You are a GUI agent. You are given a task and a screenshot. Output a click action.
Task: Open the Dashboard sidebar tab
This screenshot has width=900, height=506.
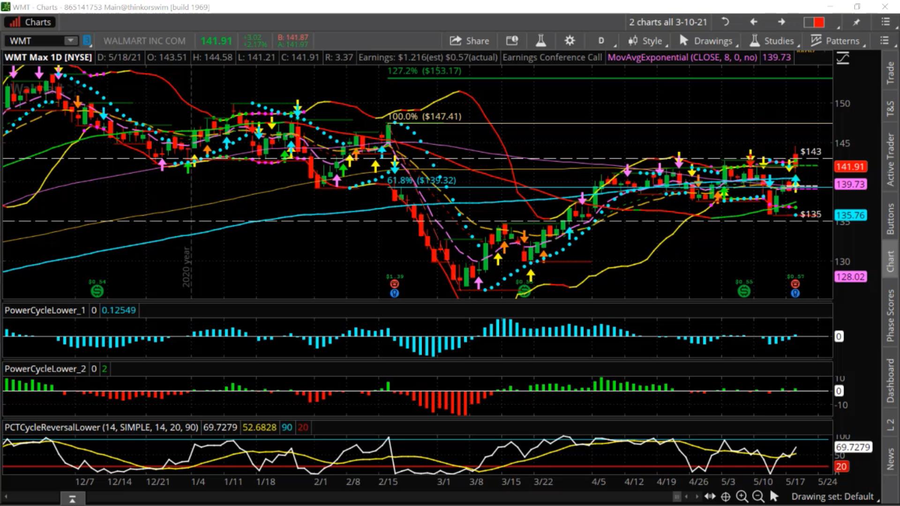[x=890, y=380]
